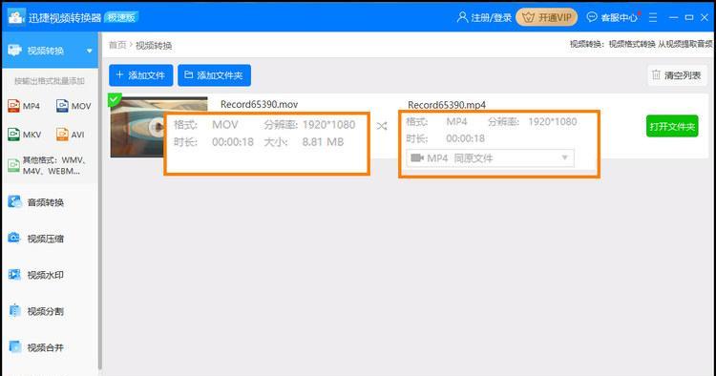Image resolution: width=716 pixels, height=376 pixels.
Task: Click the 极速版 edition badge
Action: (121, 17)
